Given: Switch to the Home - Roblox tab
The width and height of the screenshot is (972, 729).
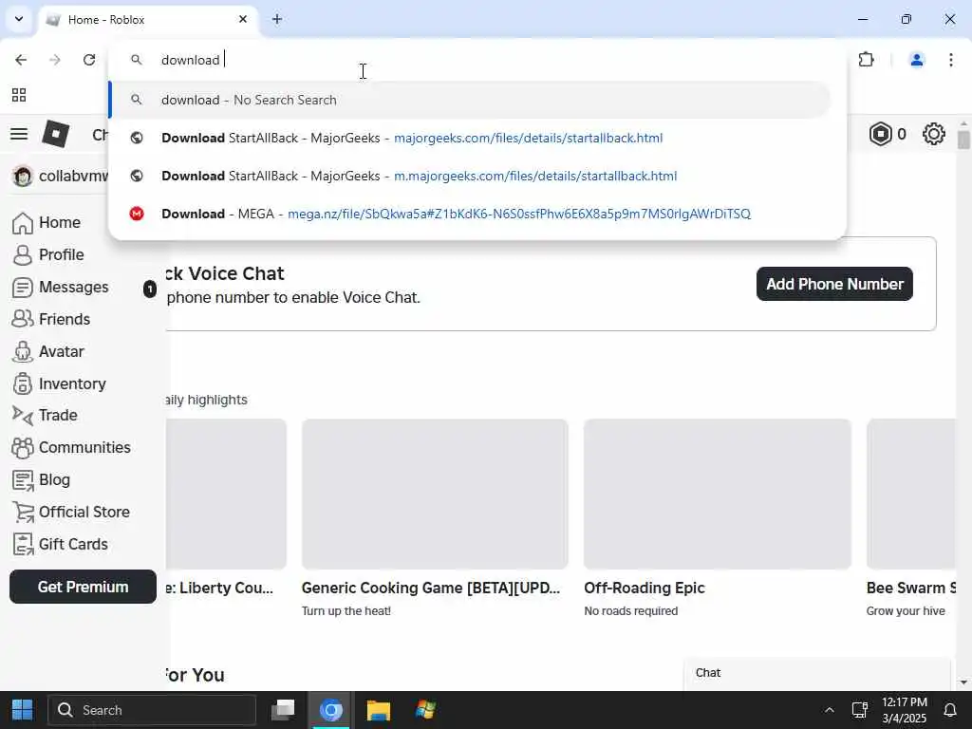Looking at the screenshot, I should [x=149, y=20].
